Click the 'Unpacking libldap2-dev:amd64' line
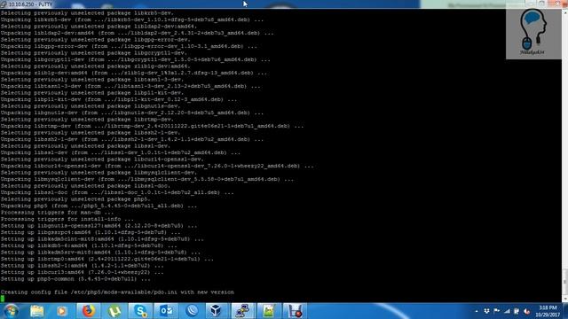 click(x=137, y=33)
